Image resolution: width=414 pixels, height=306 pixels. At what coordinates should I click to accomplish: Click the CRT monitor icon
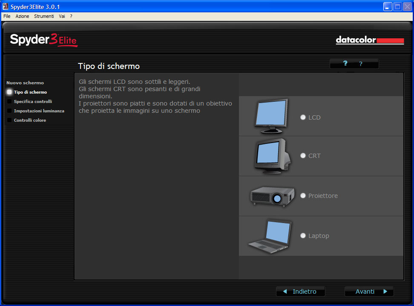[272, 156]
